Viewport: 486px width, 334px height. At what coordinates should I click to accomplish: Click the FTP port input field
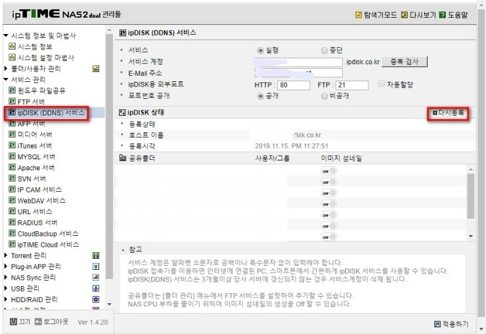[352, 85]
